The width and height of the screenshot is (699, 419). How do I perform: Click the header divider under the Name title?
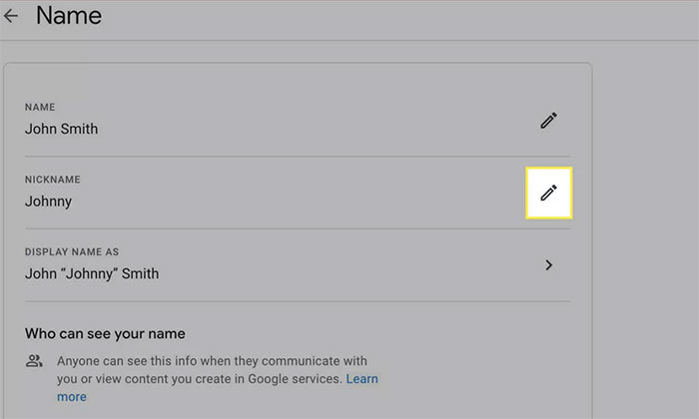[x=349, y=40]
